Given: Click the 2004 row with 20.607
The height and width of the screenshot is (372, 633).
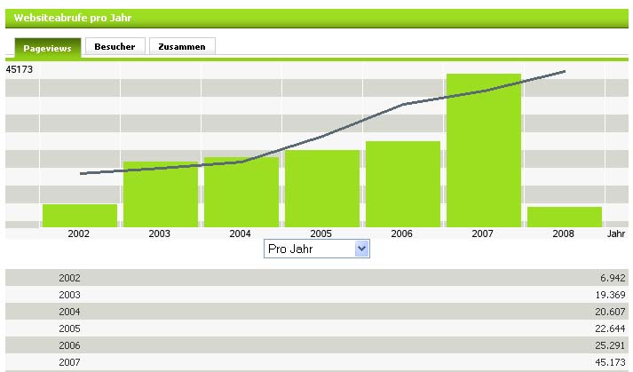Looking at the screenshot, I should (x=316, y=312).
